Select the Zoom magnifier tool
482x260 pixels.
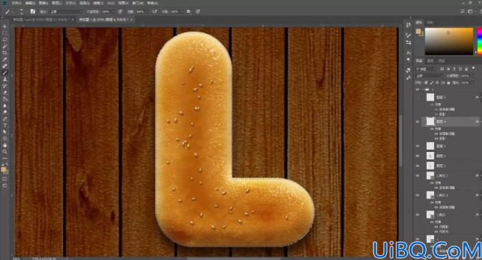coord(5,152)
